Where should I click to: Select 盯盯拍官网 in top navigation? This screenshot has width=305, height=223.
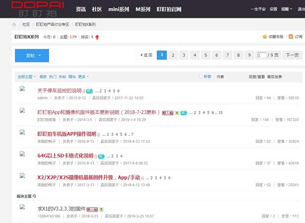coord(169,9)
